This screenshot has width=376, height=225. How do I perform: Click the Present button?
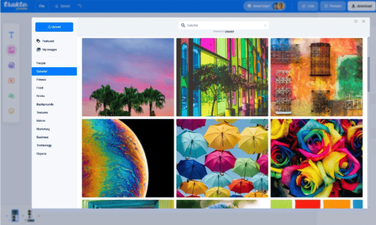pos(332,6)
